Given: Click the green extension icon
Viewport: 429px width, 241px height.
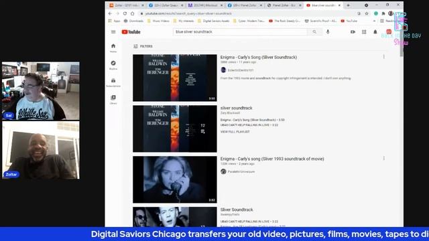Looking at the screenshot, I should click(376, 13).
